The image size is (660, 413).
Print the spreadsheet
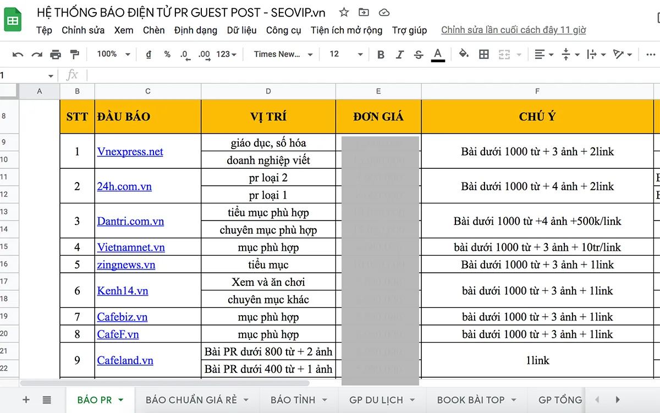point(56,54)
